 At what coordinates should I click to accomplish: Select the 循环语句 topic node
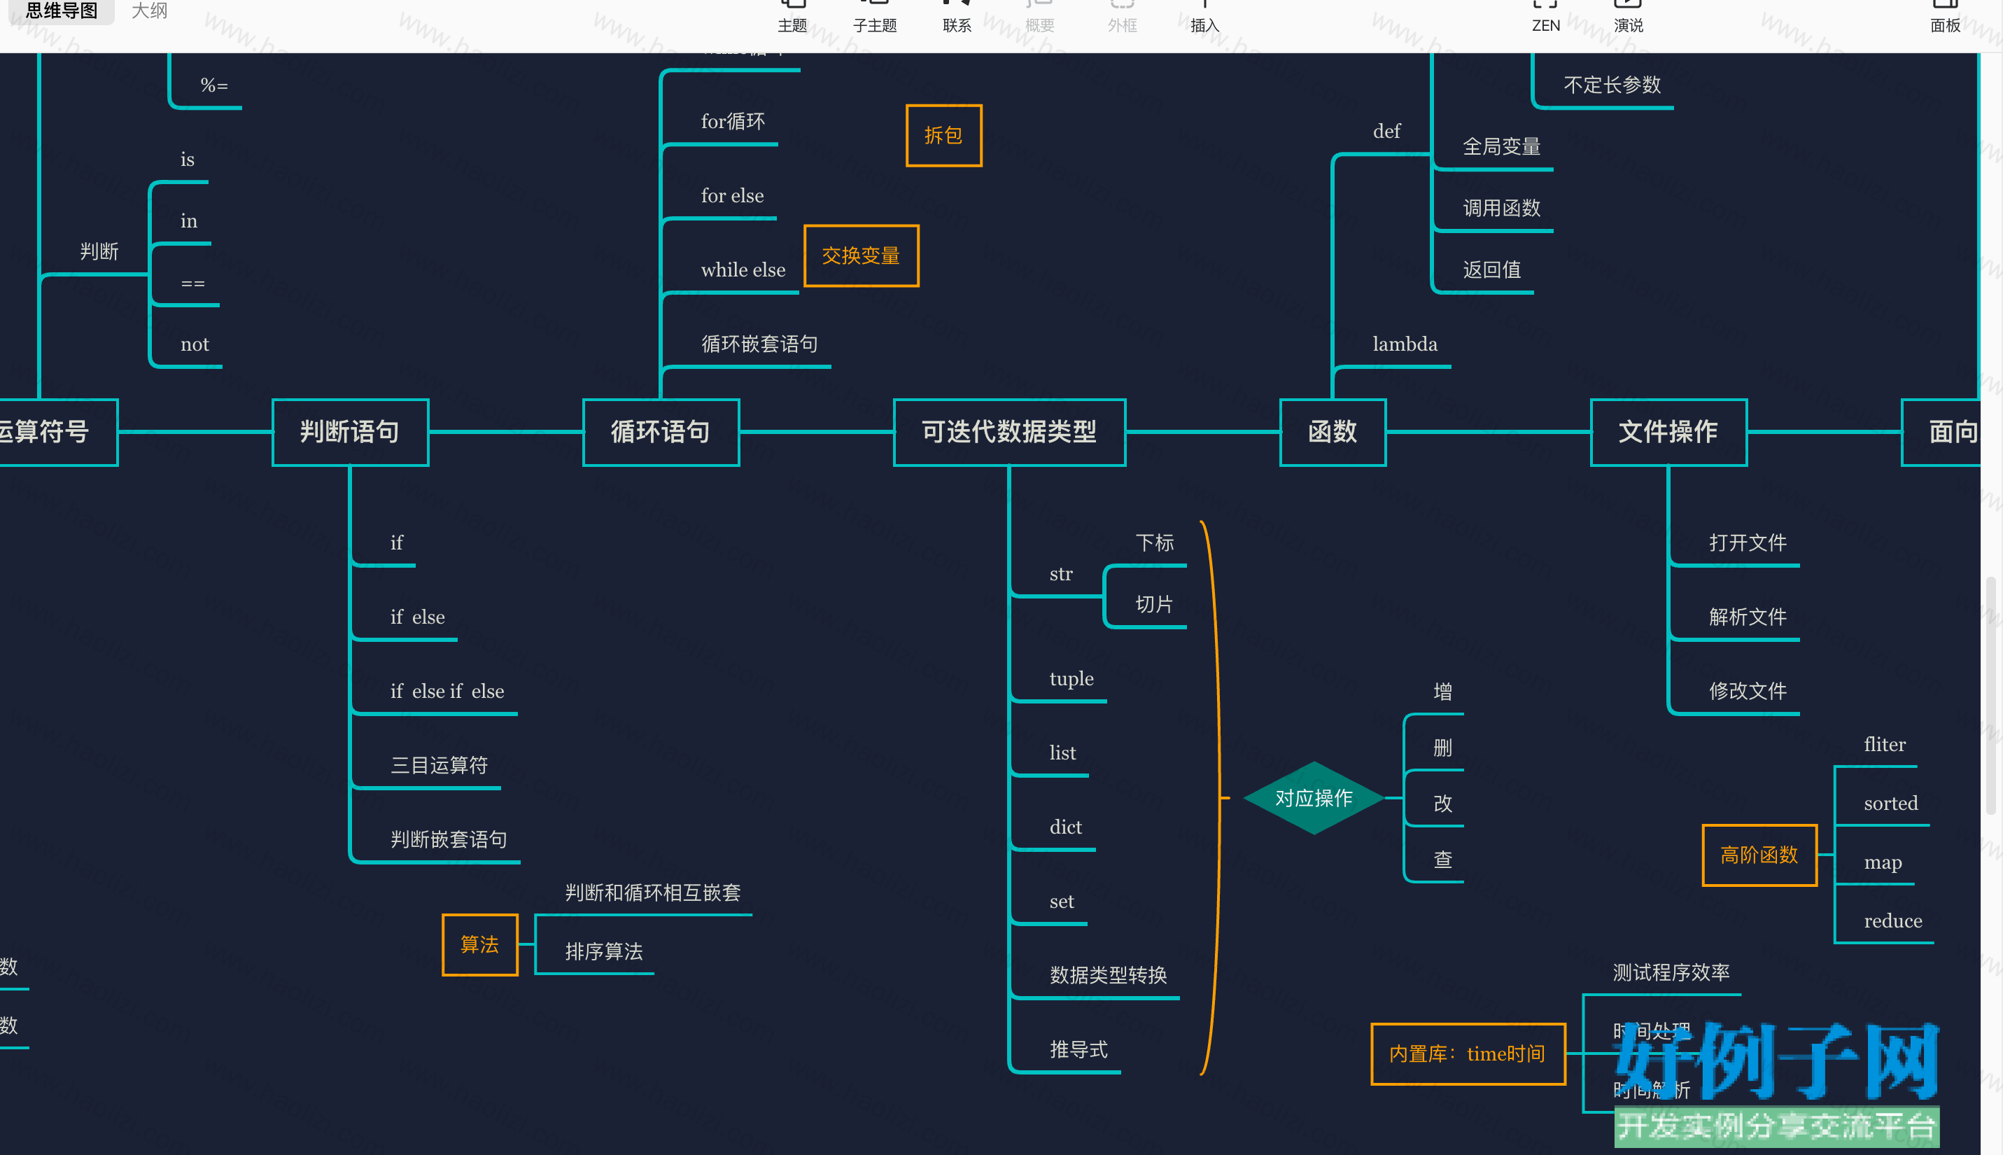[x=661, y=433]
